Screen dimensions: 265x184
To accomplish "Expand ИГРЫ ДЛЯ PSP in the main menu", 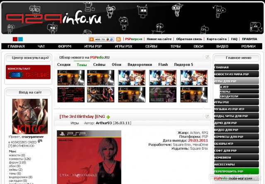I will [236, 81].
